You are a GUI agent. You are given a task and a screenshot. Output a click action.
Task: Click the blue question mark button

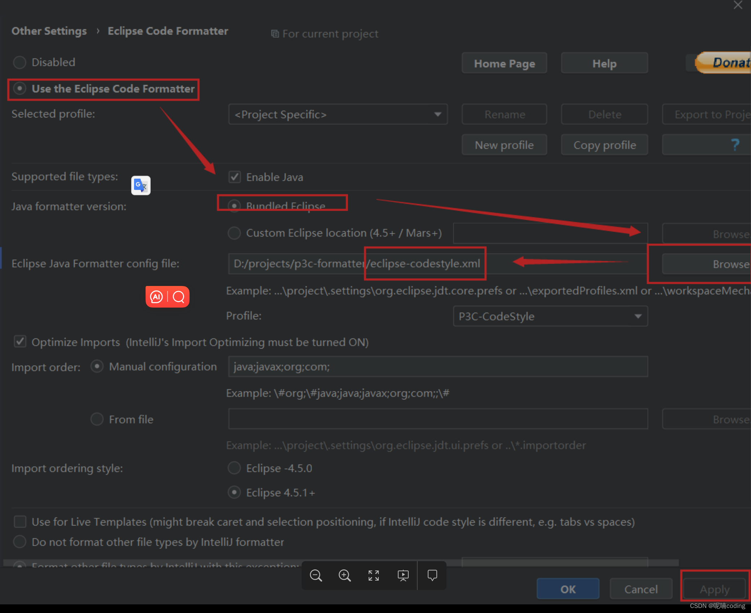point(707,145)
